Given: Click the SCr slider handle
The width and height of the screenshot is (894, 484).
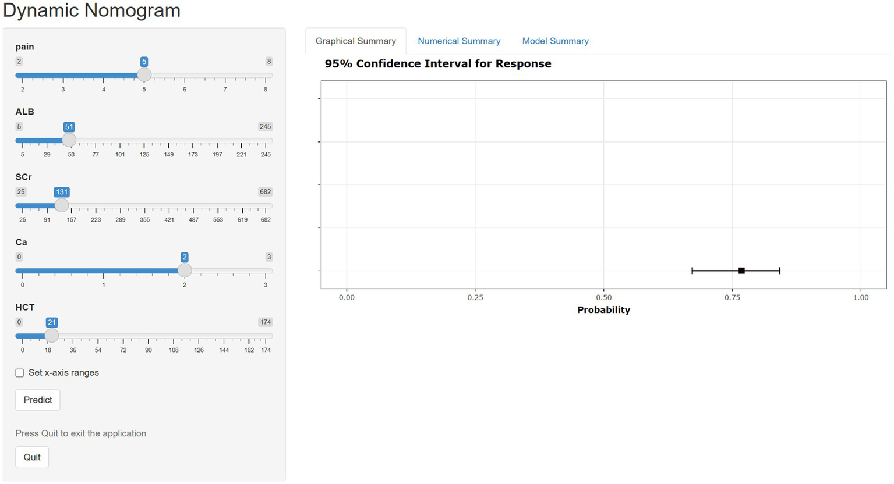Looking at the screenshot, I should [x=61, y=205].
